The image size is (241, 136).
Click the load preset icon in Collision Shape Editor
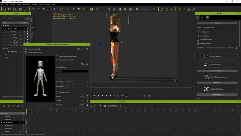[x=82, y=49]
